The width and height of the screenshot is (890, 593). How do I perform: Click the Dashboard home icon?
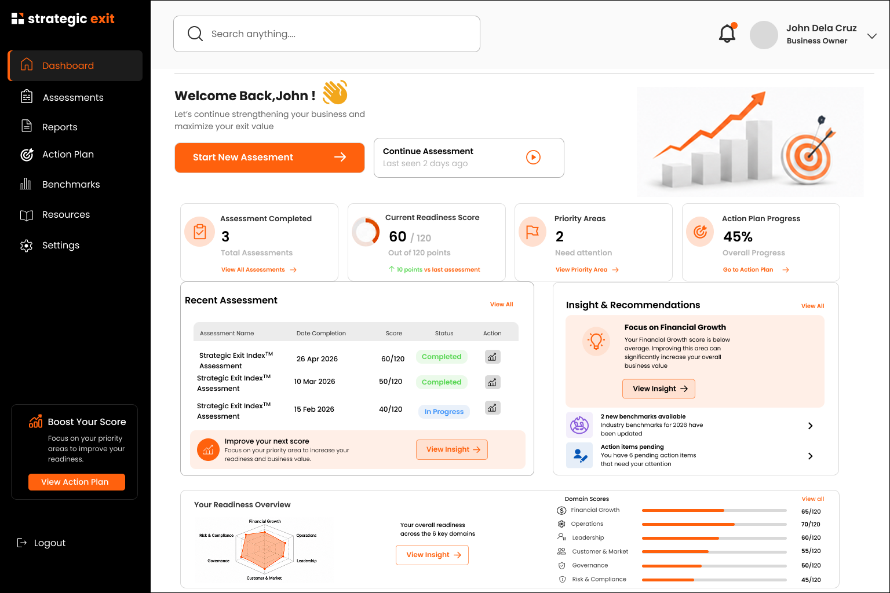coord(27,65)
